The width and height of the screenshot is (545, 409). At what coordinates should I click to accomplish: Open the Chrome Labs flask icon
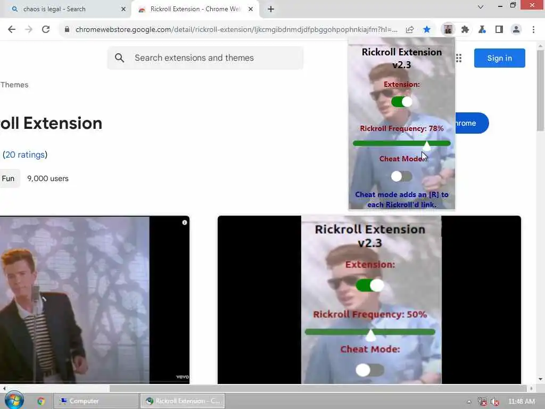click(482, 30)
